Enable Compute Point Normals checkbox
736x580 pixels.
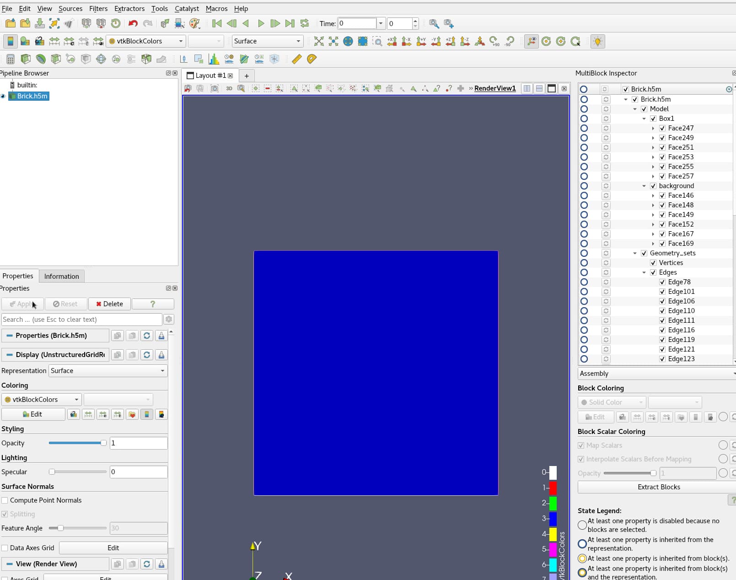point(5,500)
